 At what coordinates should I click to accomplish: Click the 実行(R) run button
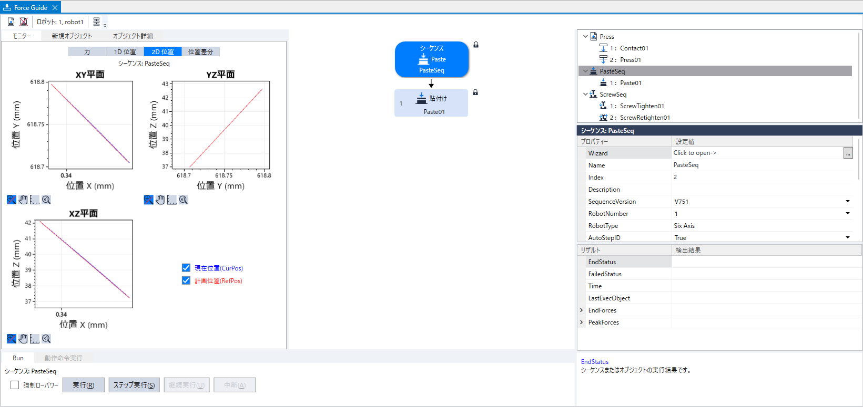coord(83,385)
